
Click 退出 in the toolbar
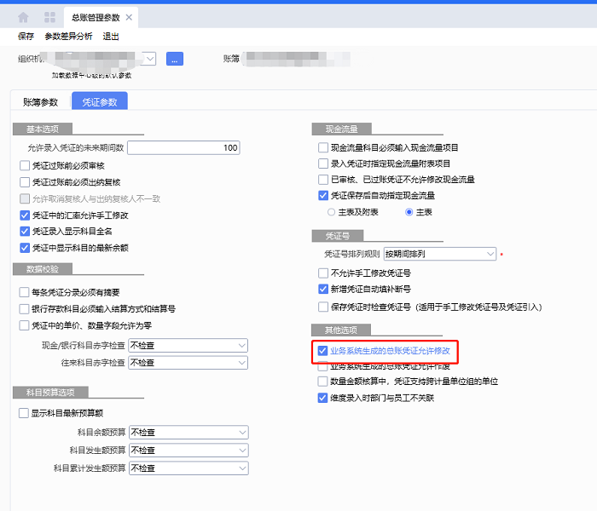(x=111, y=37)
